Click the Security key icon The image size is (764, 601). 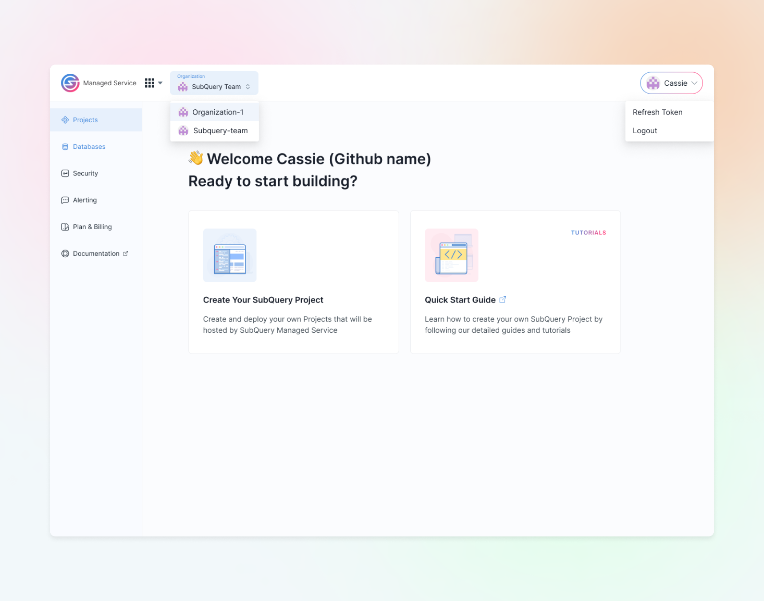tap(65, 173)
